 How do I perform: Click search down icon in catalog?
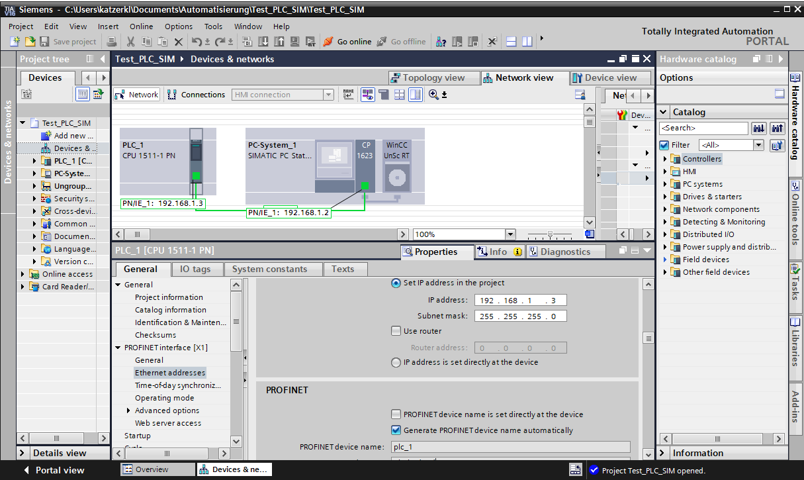tap(759, 128)
